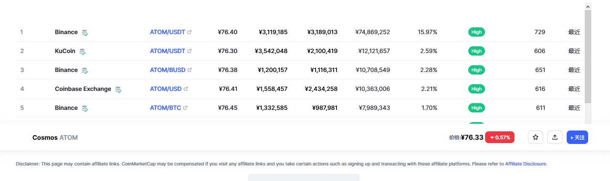The height and width of the screenshot is (181, 610).
Task: Click the High confidence badge in row 2
Action: coord(476,51)
